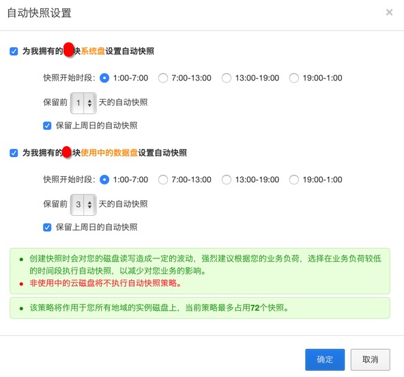
Task: Toggle data disk 保留上周日的自动快照 checkbox
Action: (x=47, y=227)
